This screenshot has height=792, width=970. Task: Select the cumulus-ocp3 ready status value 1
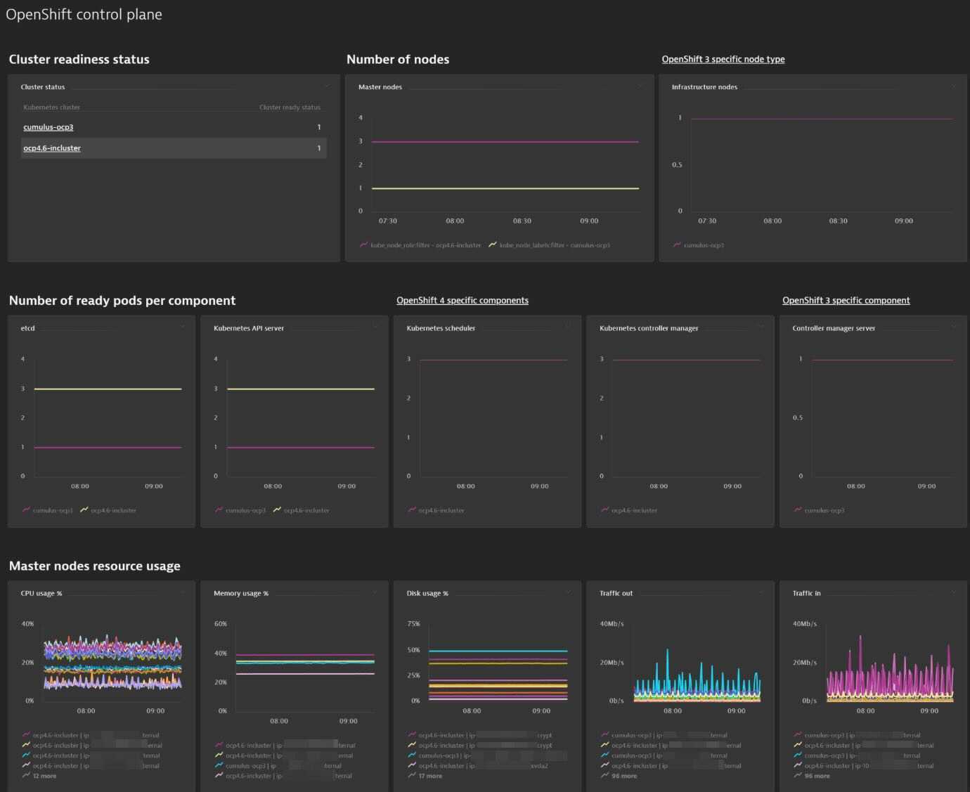point(319,127)
